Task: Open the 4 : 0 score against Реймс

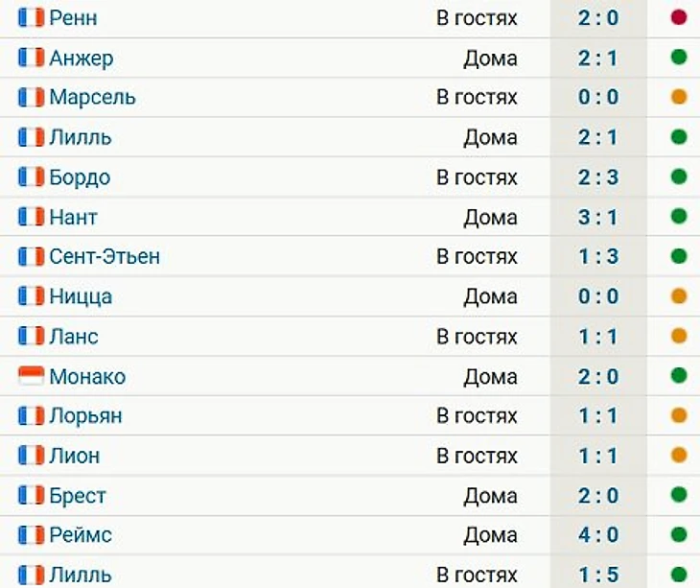Action: 598,535
